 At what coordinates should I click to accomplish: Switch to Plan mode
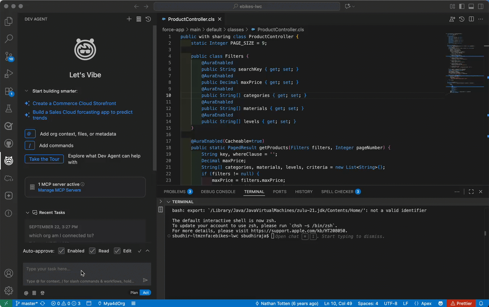click(134, 292)
